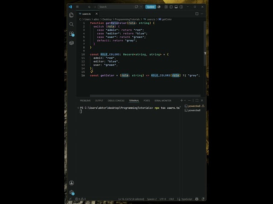Open the Search view in activity bar
The width and height of the screenshot is (273, 204).
pyautogui.click(x=71, y=24)
